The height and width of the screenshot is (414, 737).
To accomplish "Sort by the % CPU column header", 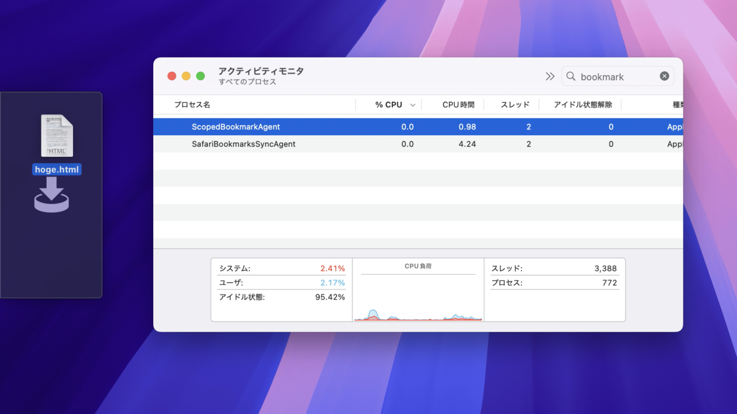I will [x=389, y=105].
